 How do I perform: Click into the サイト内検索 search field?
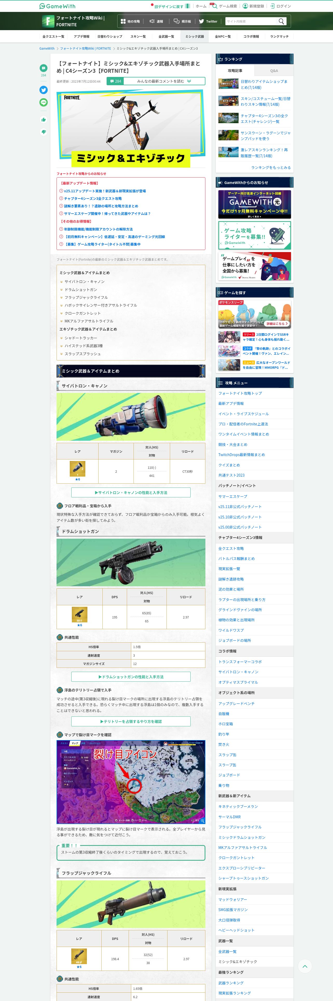(x=251, y=21)
